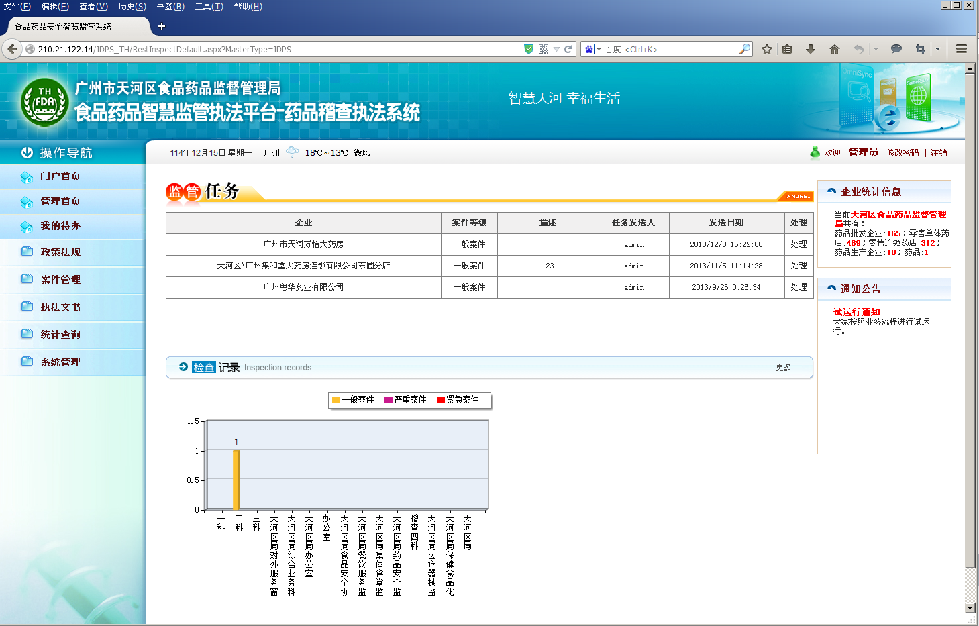Bookmark this page with the star icon
979x626 pixels.
(767, 49)
